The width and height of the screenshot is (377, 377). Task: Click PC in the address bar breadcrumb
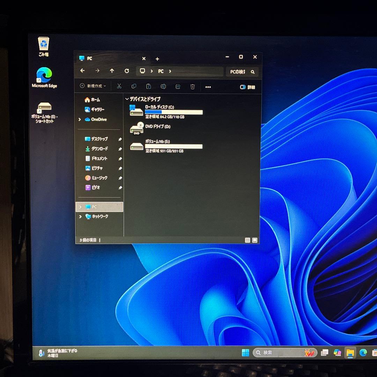click(160, 71)
